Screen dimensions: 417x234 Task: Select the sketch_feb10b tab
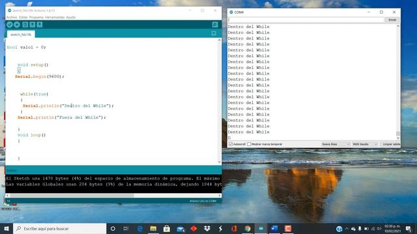click(x=21, y=34)
